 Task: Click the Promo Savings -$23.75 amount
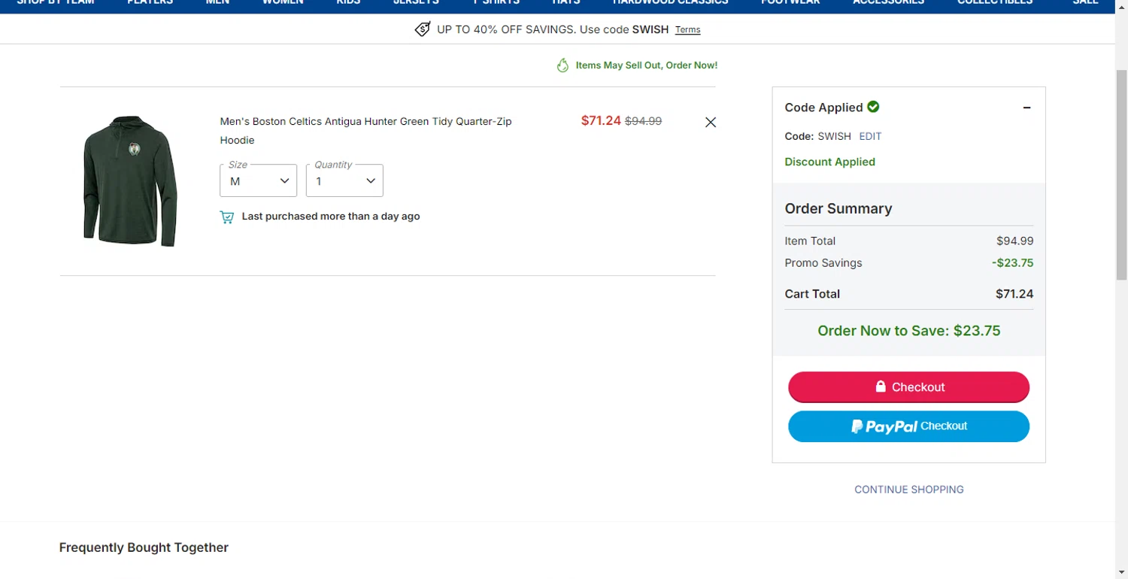point(1012,263)
